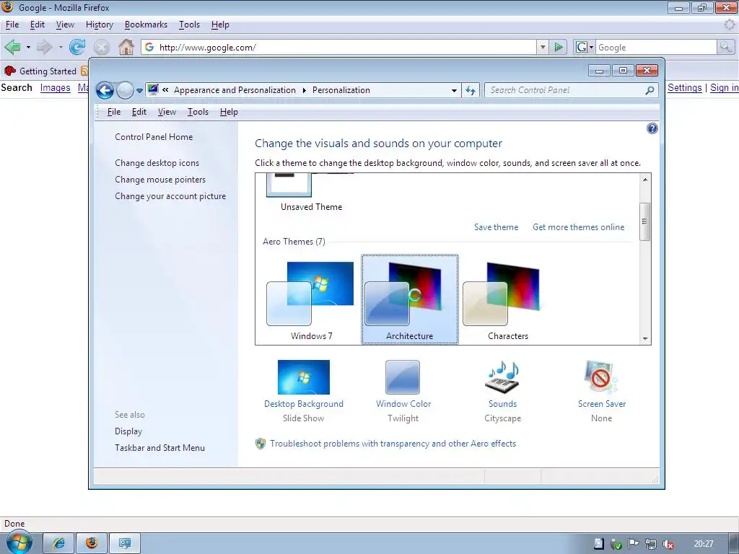This screenshot has width=739, height=554.
Task: Open Control Panel help question mark
Action: [652, 128]
